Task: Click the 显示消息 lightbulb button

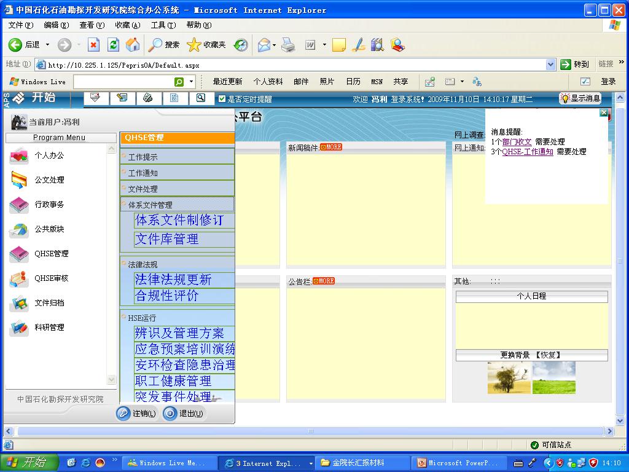Action: [580, 98]
